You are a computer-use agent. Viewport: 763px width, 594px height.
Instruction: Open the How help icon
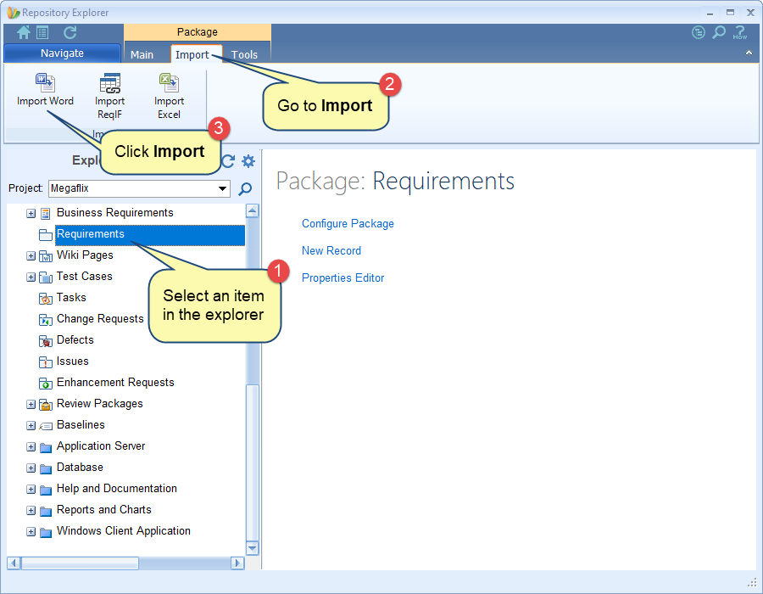740,32
